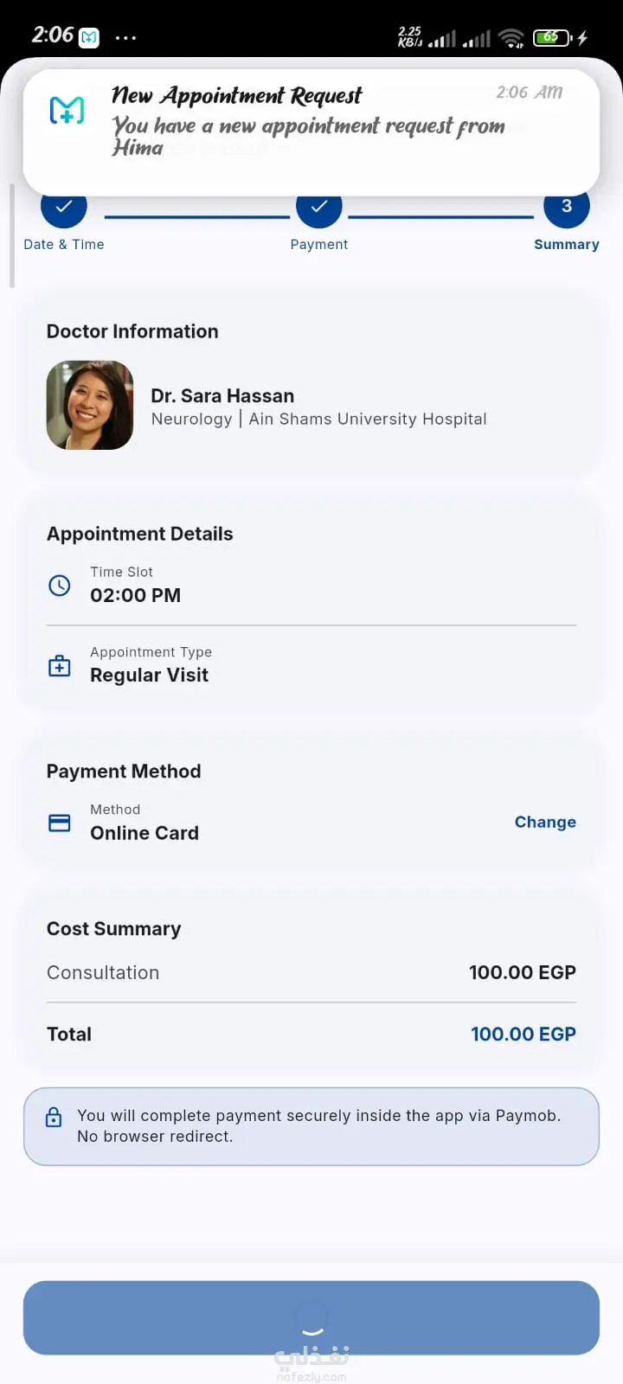Tap the battery indicator in status bar

click(x=553, y=37)
